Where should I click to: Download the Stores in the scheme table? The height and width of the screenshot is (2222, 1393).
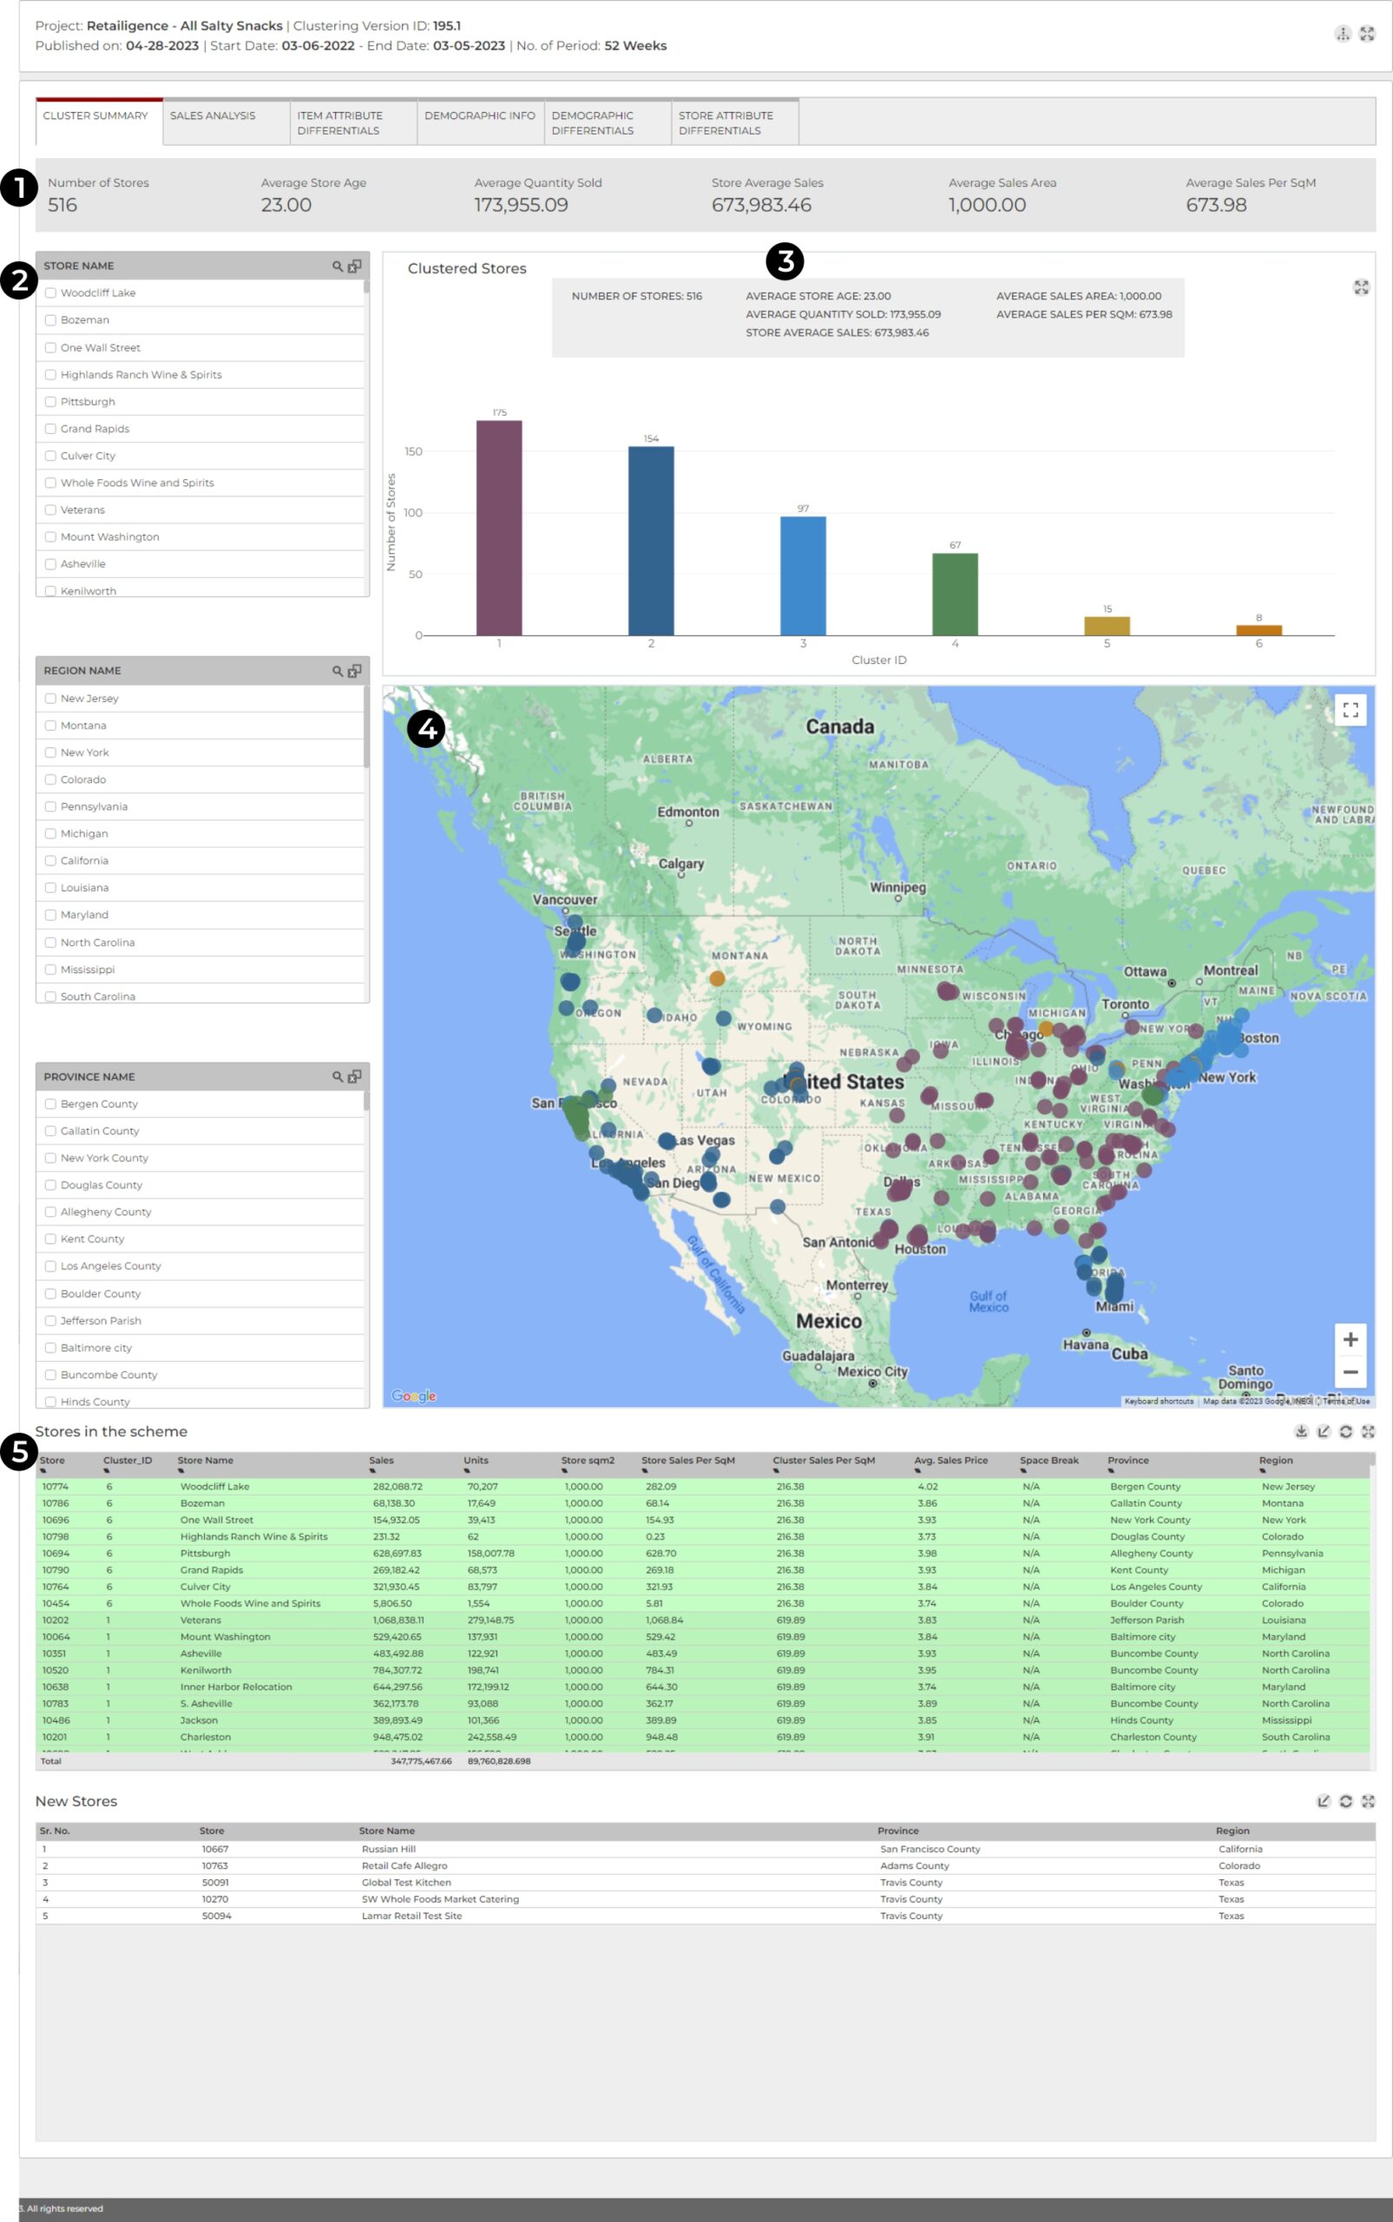1301,1430
